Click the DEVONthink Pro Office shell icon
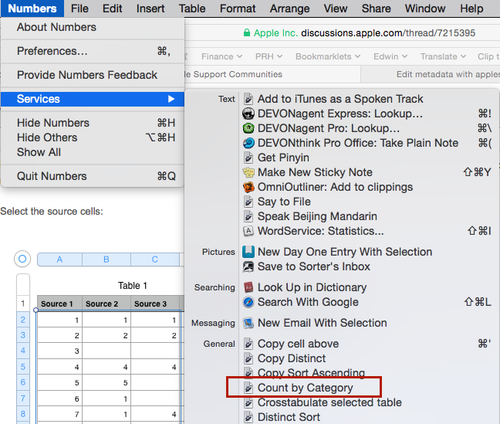This screenshot has width=500, height=424. click(248, 143)
